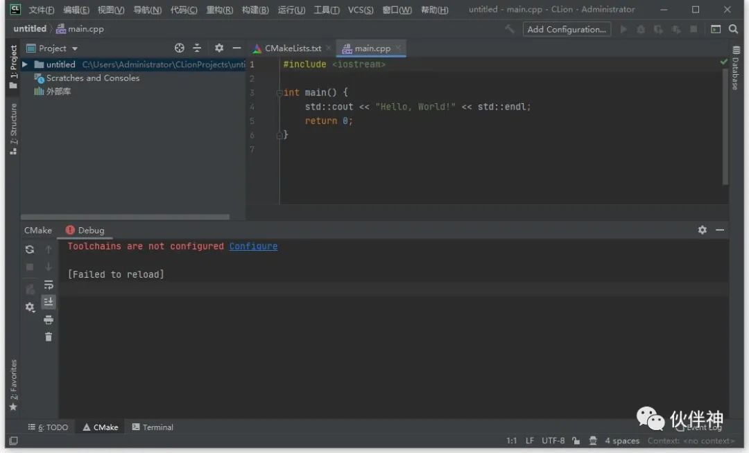Open the 工具(T) menu
This screenshot has height=453, width=749.
pos(327,10)
